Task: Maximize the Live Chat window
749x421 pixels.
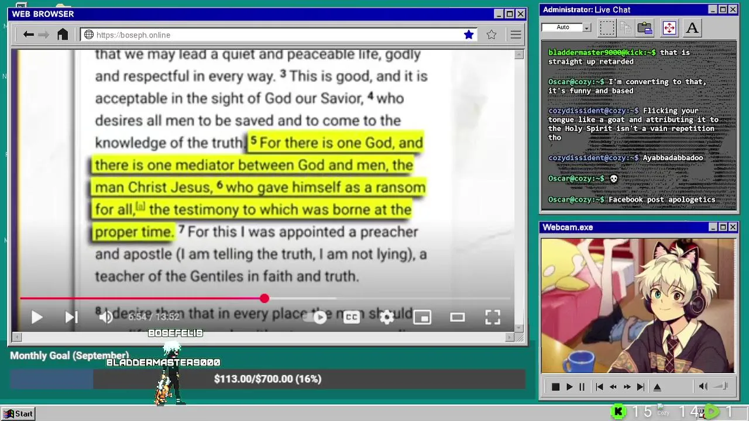Action: [723, 9]
